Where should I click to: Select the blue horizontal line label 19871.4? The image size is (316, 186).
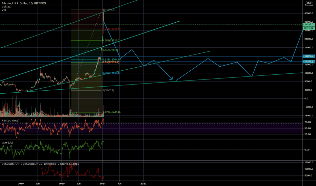[x=309, y=56]
